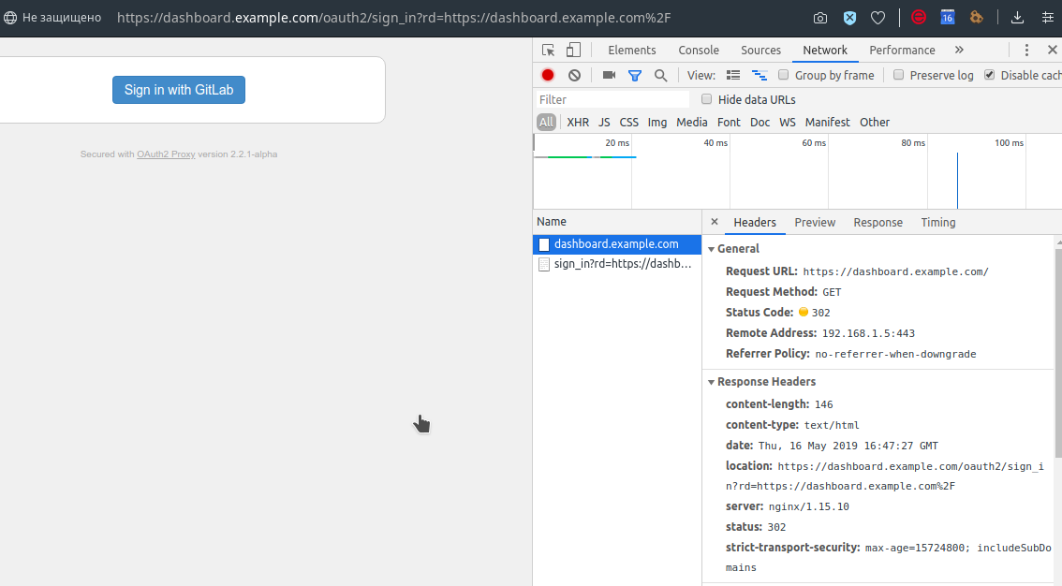The width and height of the screenshot is (1062, 586).
Task: Select the sign_in?rd= request row
Action: [x=617, y=264]
